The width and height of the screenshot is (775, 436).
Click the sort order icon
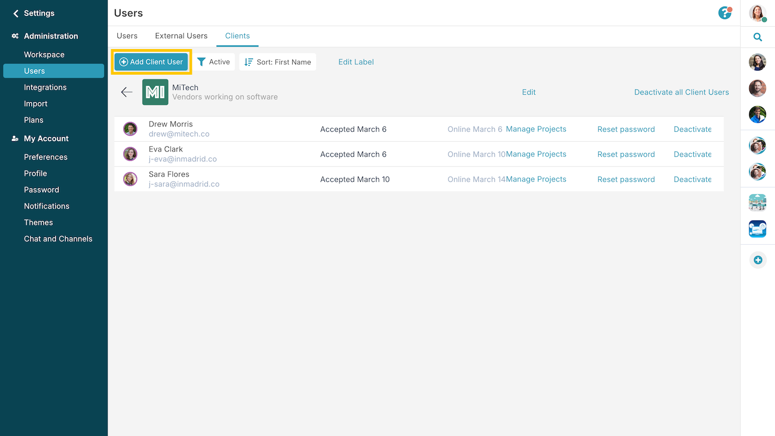point(249,62)
